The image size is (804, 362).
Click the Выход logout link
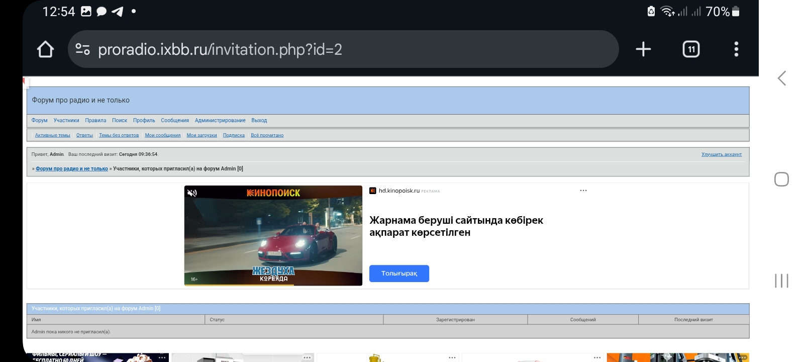259,121
